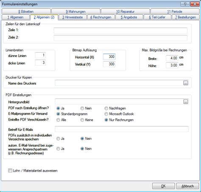This screenshot has height=192, width=201.
Task: Focus the Horizontal (X) resolution field
Action: [x=109, y=56]
